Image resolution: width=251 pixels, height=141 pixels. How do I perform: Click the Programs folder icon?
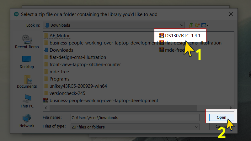[x=46, y=79]
